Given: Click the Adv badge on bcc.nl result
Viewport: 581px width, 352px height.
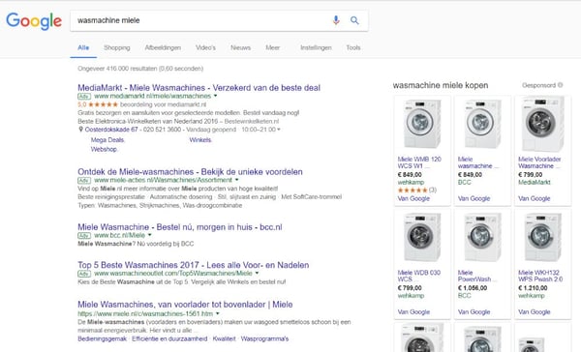Looking at the screenshot, I should (x=84, y=235).
